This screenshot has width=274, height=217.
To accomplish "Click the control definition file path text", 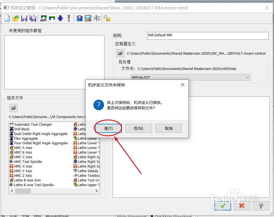I will 196,53.
